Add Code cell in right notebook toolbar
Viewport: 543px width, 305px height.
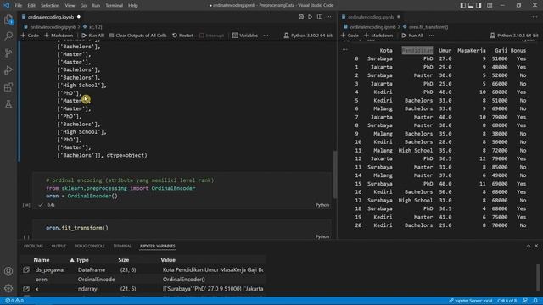click(x=350, y=36)
